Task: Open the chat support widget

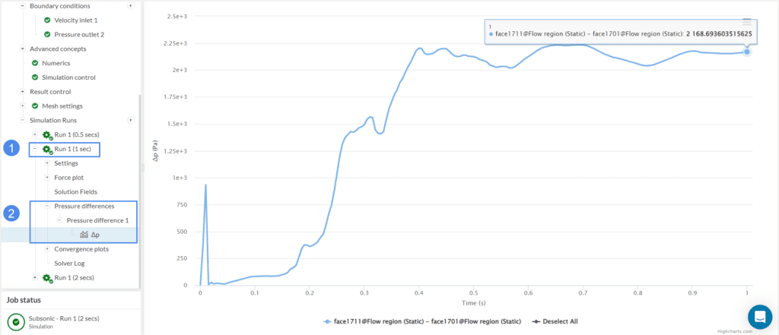Action: 759,317
